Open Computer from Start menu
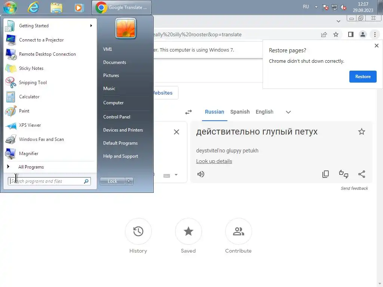This screenshot has width=383, height=287. tap(113, 102)
